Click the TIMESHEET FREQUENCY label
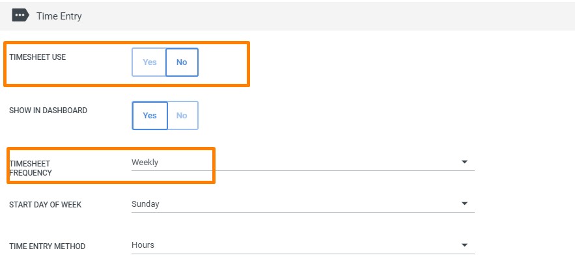 pos(31,168)
